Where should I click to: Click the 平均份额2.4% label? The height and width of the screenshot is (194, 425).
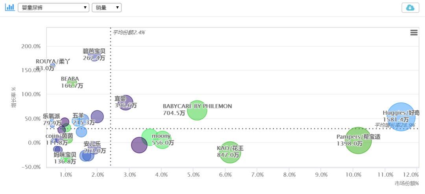pos(129,32)
